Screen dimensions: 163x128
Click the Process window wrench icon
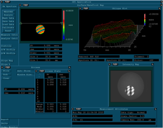coord(69,67)
